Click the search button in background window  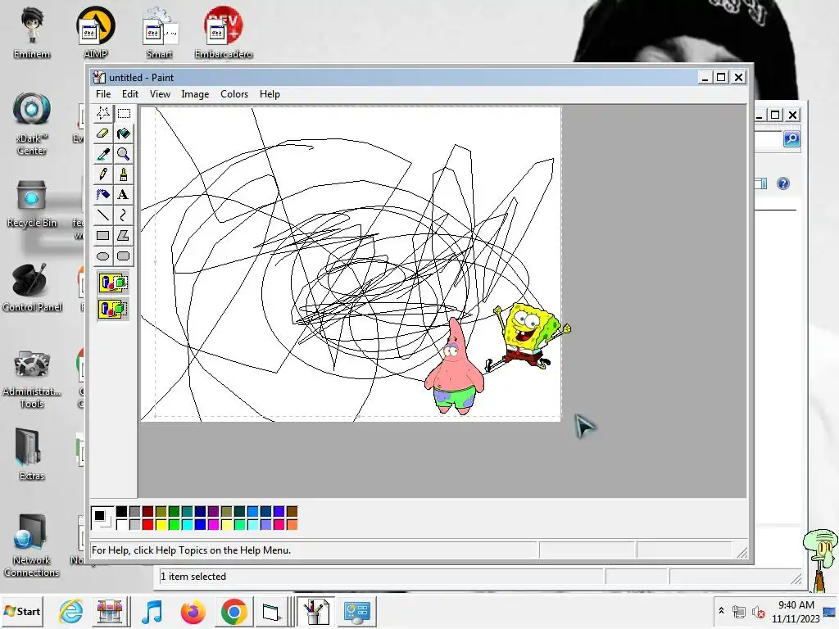pyautogui.click(x=791, y=139)
